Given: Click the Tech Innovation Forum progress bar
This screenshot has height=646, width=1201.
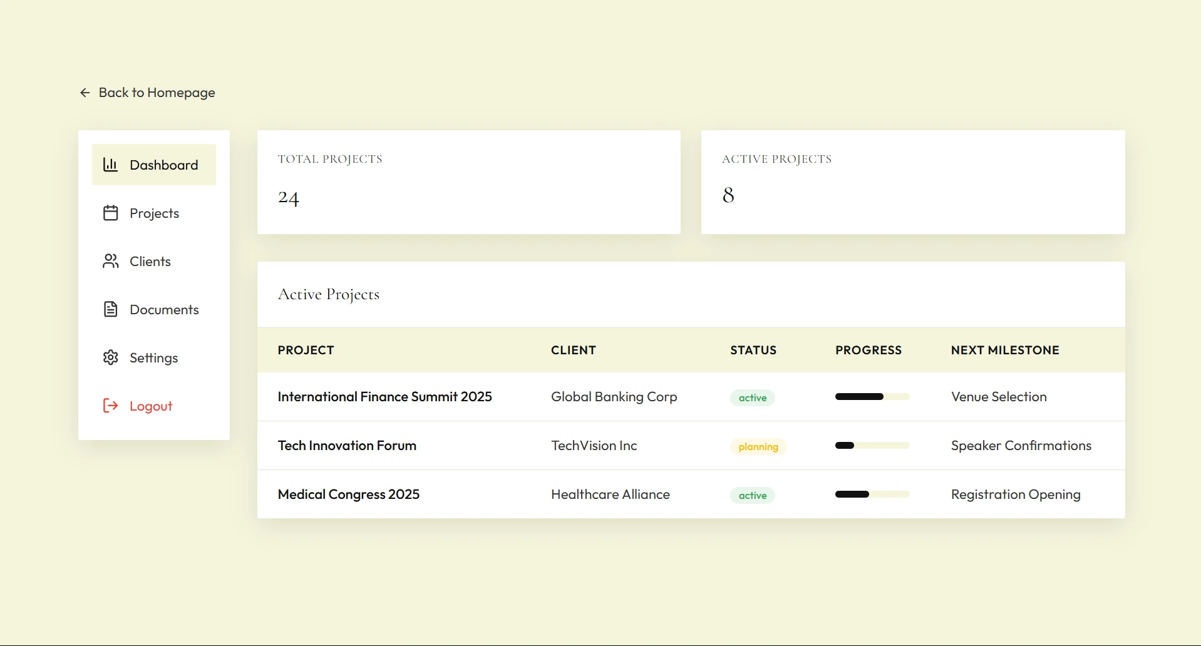Looking at the screenshot, I should pos(872,446).
